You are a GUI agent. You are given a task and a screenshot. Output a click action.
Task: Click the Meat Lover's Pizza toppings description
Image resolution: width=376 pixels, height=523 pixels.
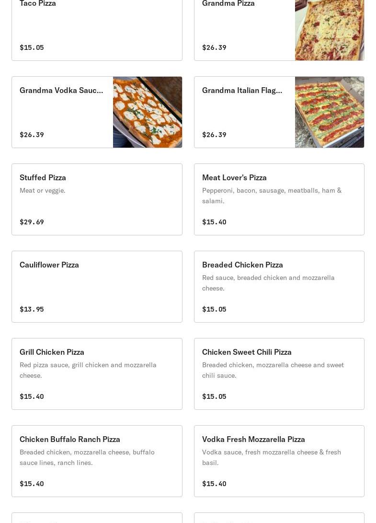[272, 196]
